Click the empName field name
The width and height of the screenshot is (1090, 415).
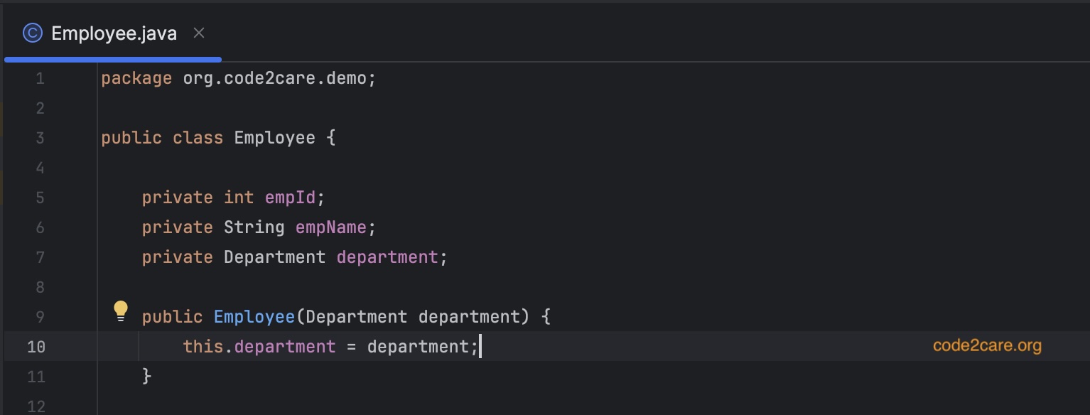tap(325, 227)
